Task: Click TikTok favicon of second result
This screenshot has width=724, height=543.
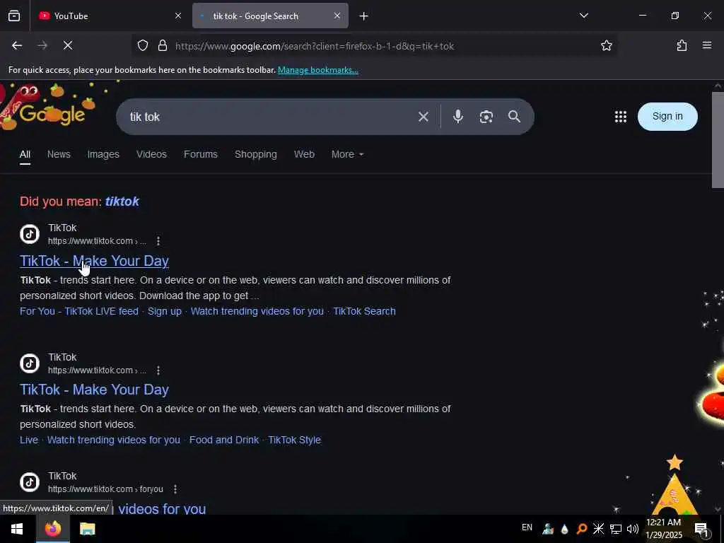Action: point(30,363)
